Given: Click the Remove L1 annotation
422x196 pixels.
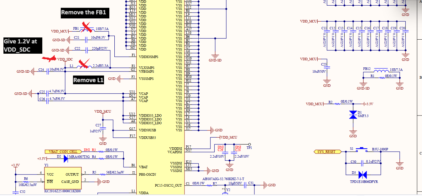Looking at the screenshot, I should coord(88,80).
